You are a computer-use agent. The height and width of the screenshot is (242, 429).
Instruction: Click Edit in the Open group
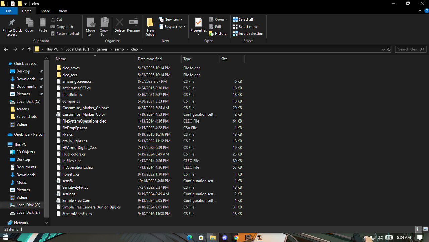[x=215, y=27]
